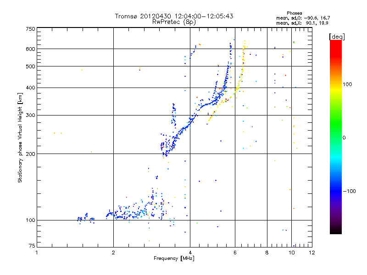Click the y-axis tick '300'
367x275 pixels.
coord(31,115)
